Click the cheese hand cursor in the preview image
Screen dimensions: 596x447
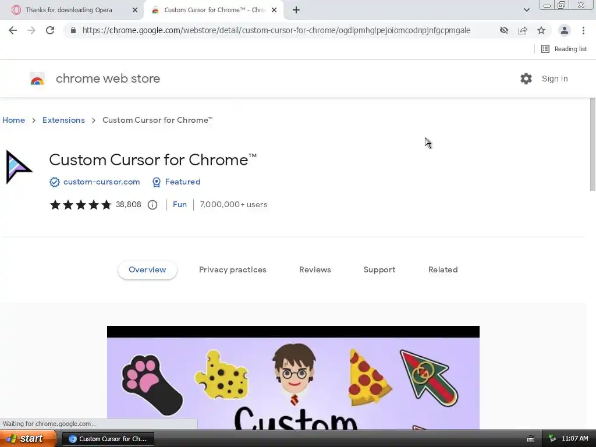(222, 375)
